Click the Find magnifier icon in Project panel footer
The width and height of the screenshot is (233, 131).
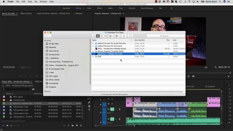pyautogui.click(x=68, y=125)
